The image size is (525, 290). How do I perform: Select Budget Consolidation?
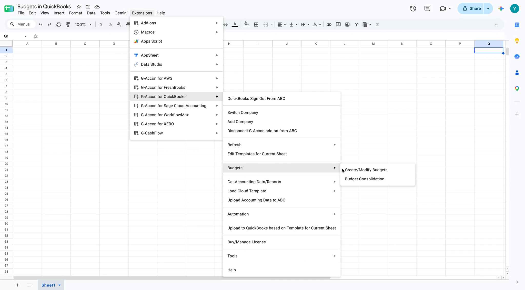point(378,179)
